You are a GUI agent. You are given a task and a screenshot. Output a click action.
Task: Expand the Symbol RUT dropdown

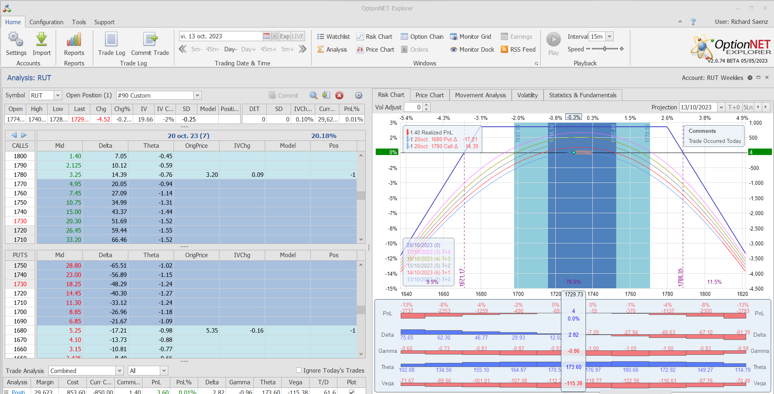(58, 95)
